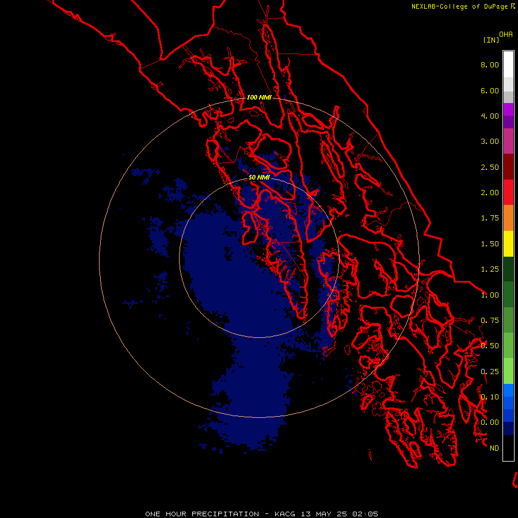Click the ND legend label

pyautogui.click(x=494, y=448)
